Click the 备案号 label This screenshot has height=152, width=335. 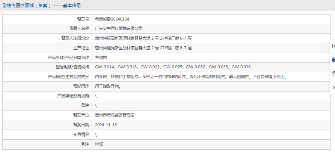[83, 19]
